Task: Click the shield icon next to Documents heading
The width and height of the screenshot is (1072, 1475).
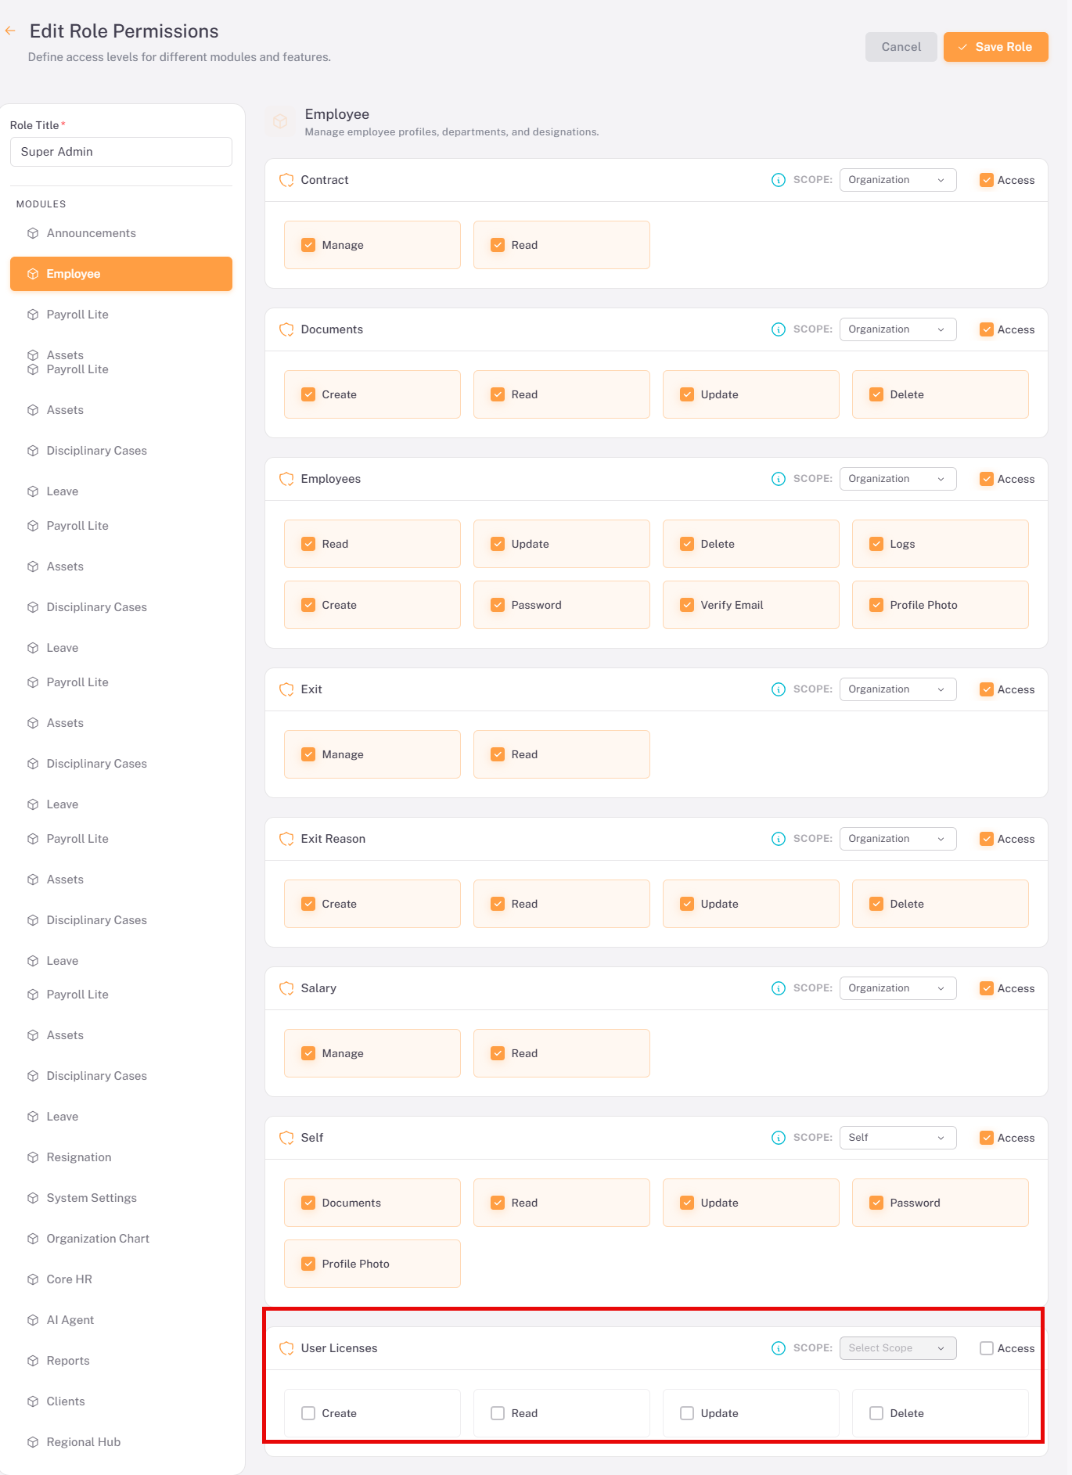Action: (x=286, y=329)
